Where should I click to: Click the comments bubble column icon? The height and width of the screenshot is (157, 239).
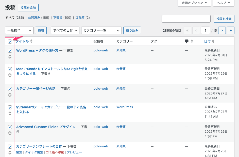pyautogui.click(x=186, y=41)
